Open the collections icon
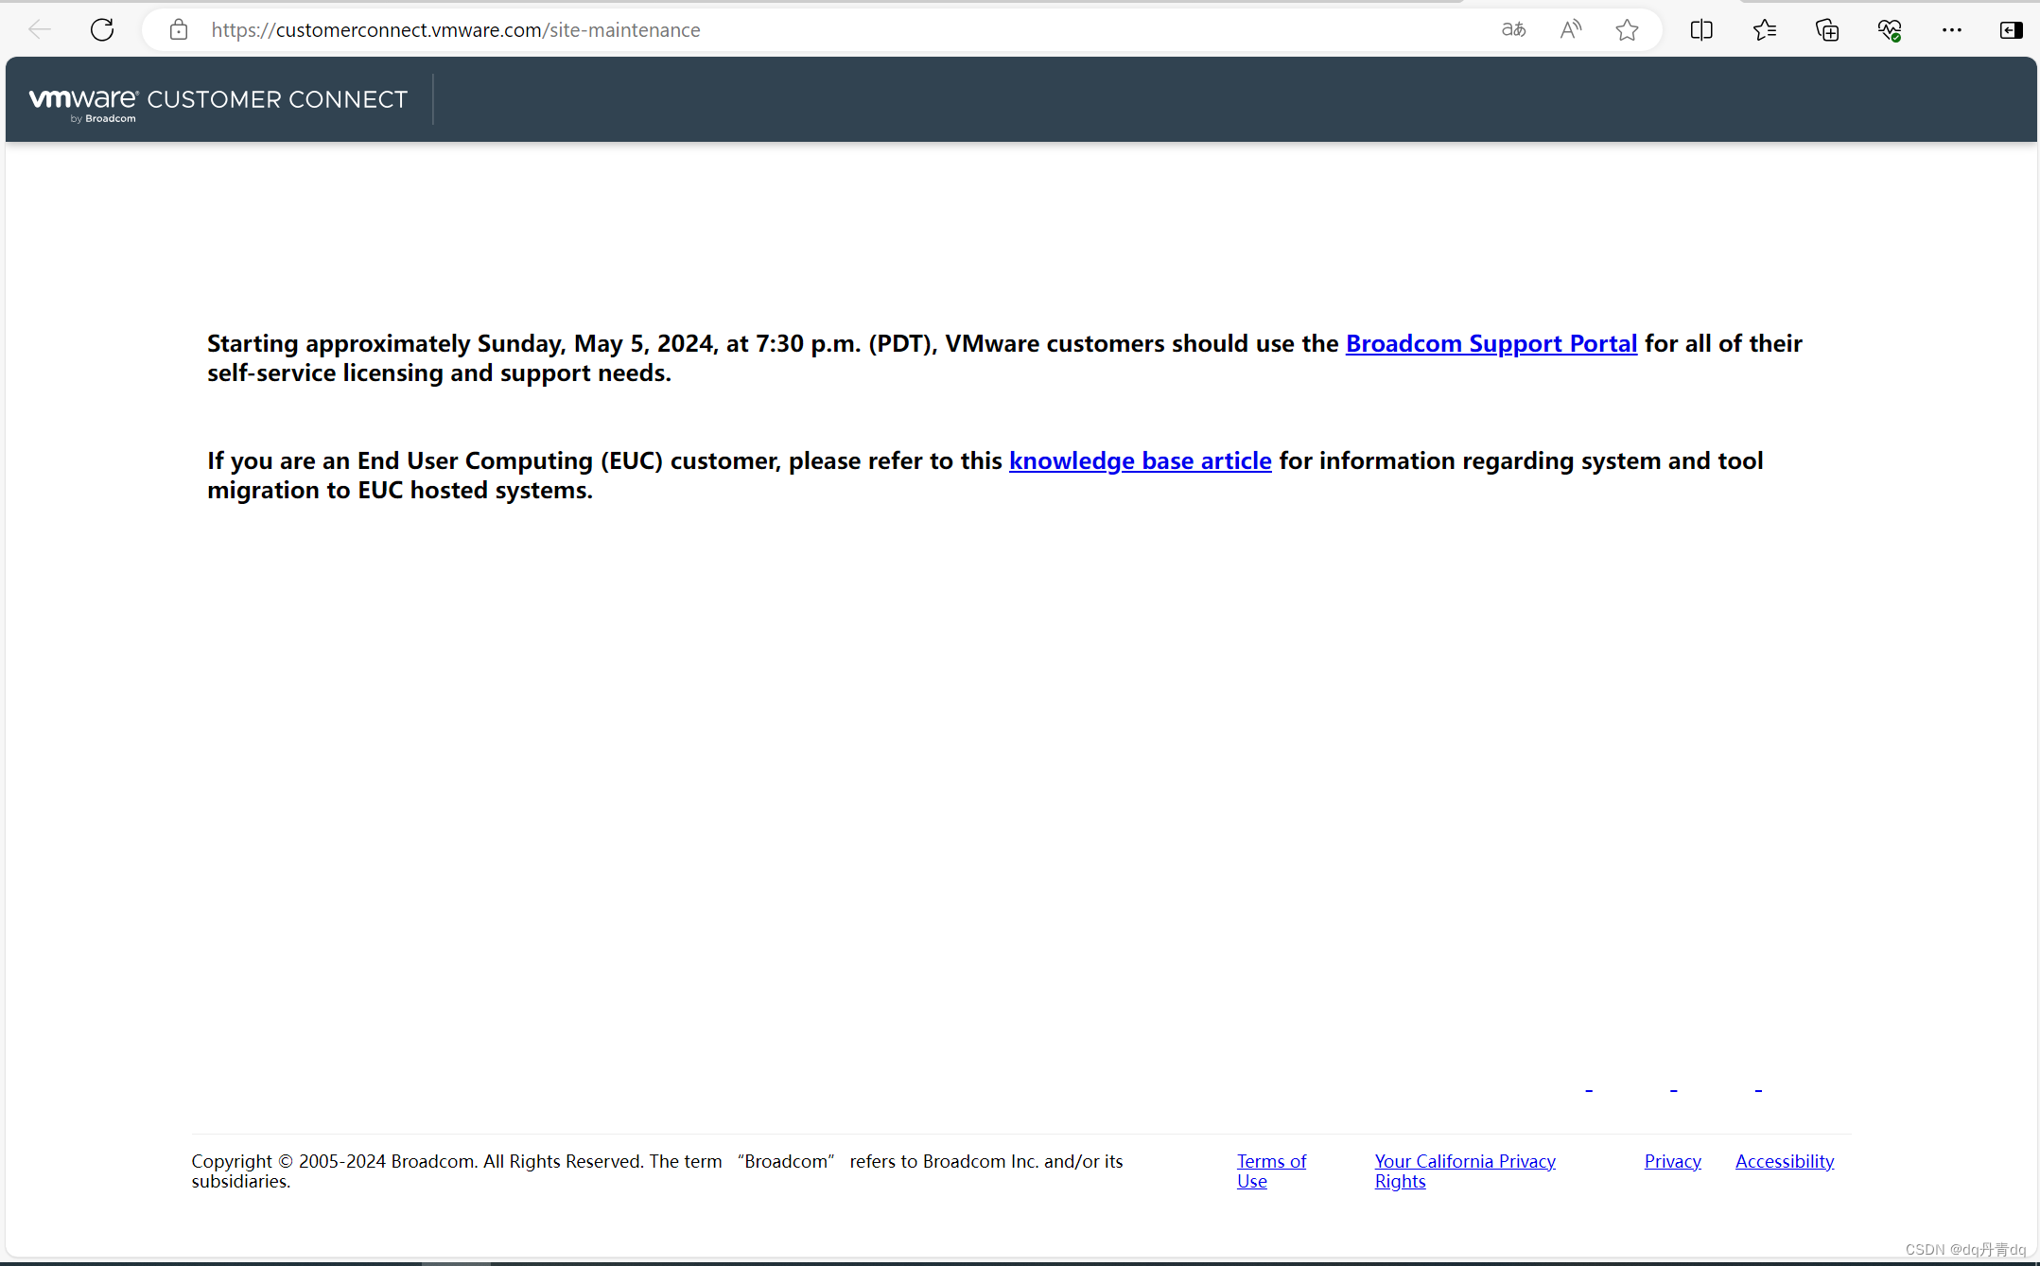Viewport: 2040px width, 1266px height. tap(1827, 30)
